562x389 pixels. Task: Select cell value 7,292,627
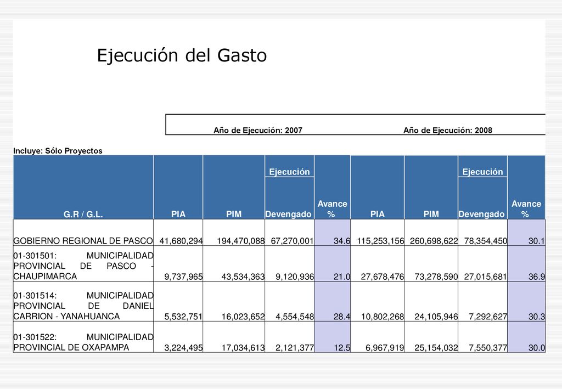488,317
